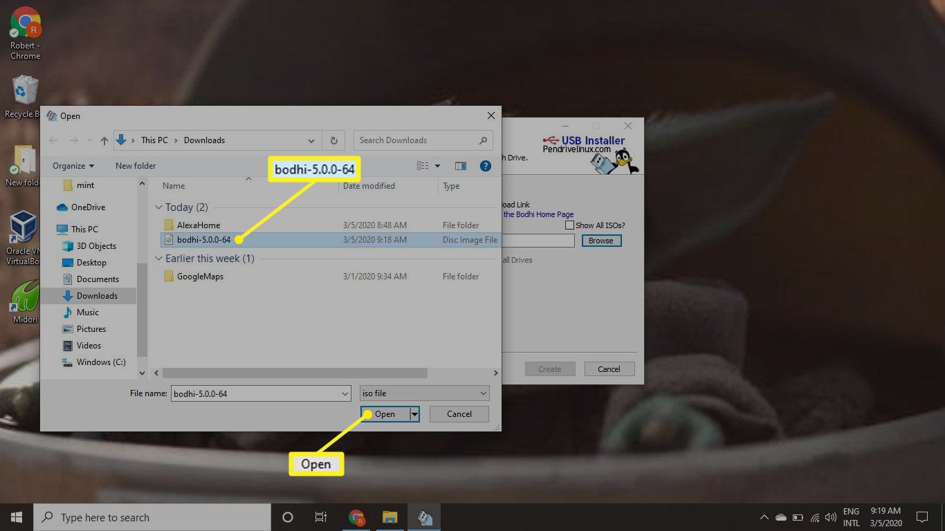Open Robert - Chrome desktop shortcut

coord(25,33)
